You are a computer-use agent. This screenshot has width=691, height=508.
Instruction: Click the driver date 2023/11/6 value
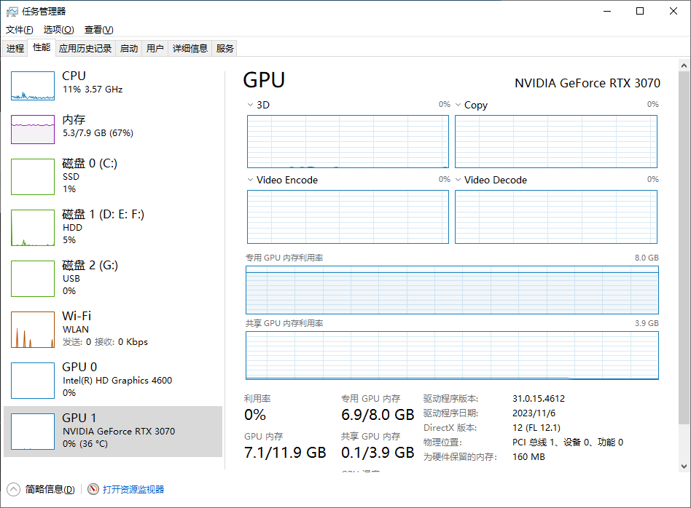pyautogui.click(x=534, y=413)
